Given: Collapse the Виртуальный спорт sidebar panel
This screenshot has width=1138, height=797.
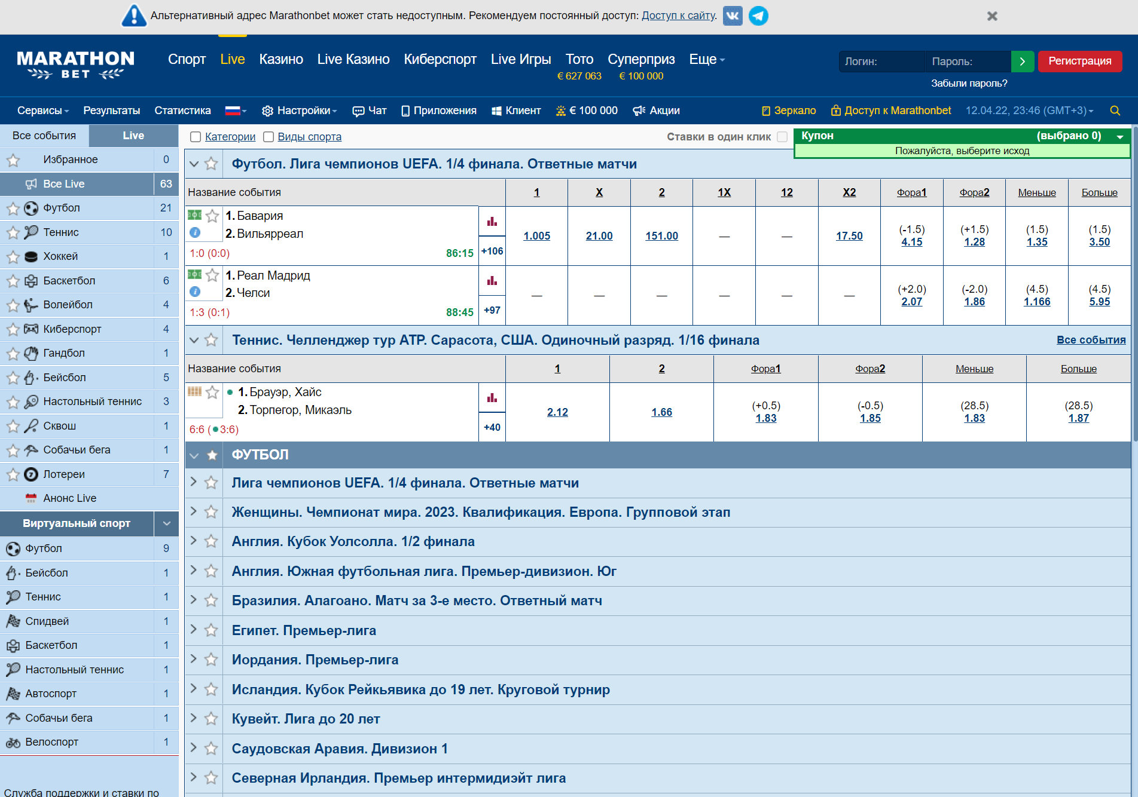Looking at the screenshot, I should coord(166,523).
